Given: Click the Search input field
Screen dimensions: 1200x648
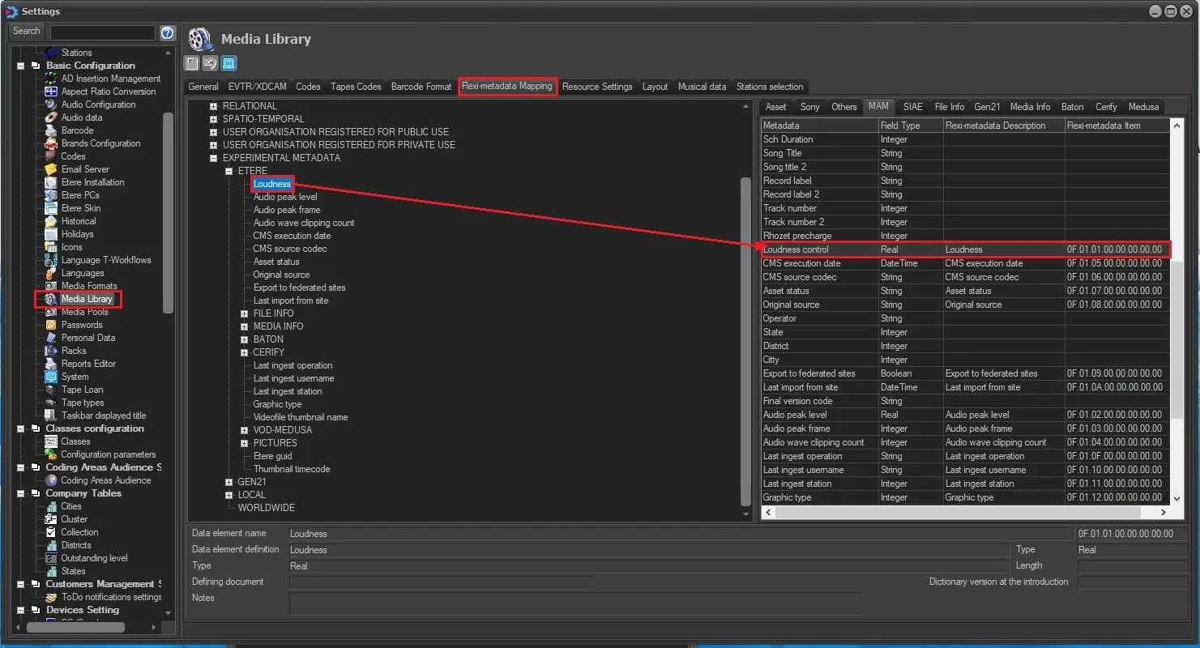Looking at the screenshot, I should [102, 32].
